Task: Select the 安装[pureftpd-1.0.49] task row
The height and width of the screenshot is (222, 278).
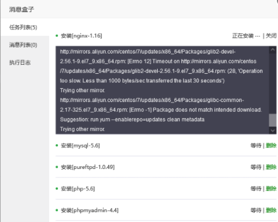Action: tap(166, 167)
